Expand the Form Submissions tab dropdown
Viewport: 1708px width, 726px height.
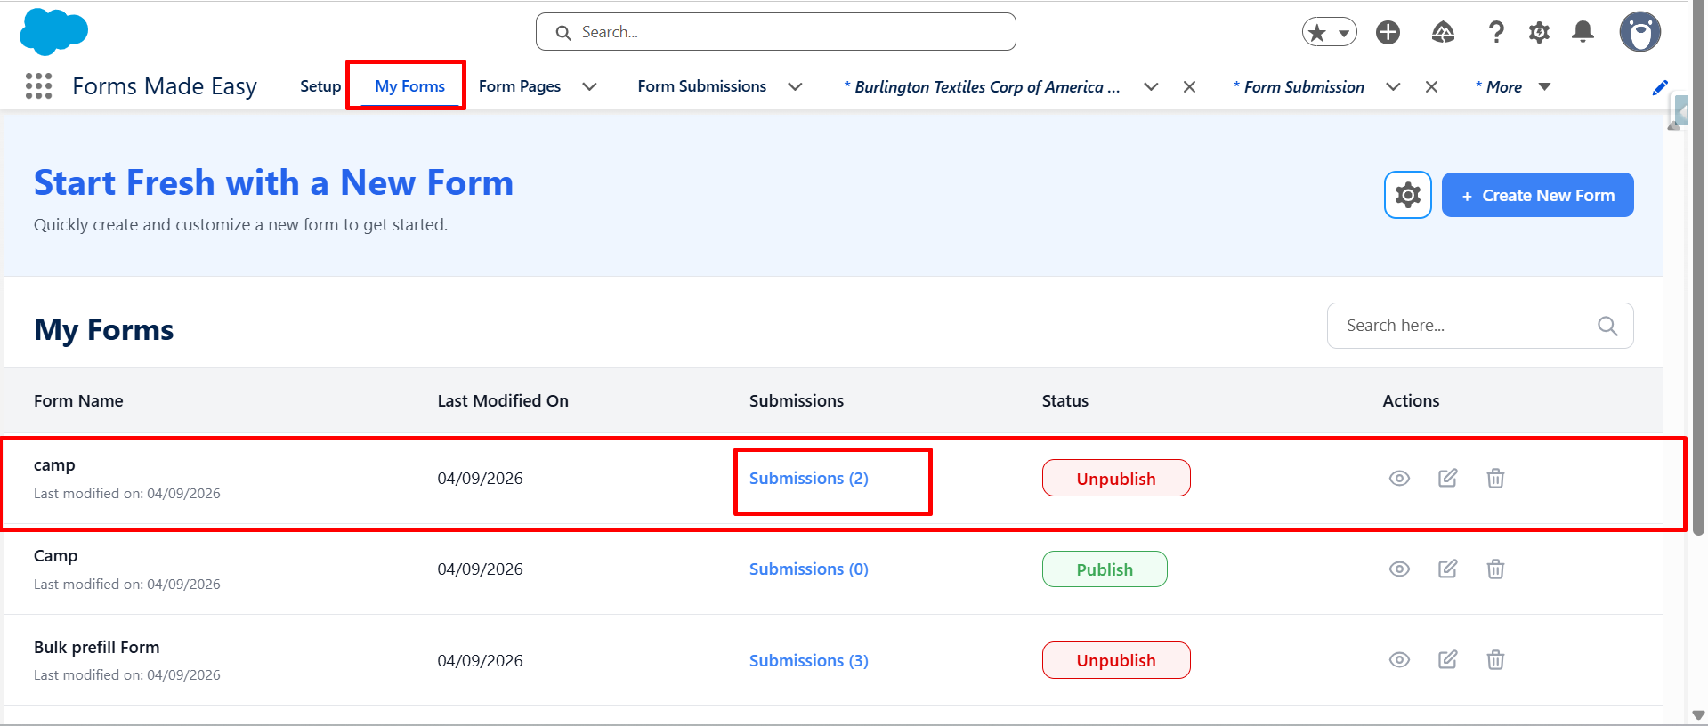pos(795,87)
